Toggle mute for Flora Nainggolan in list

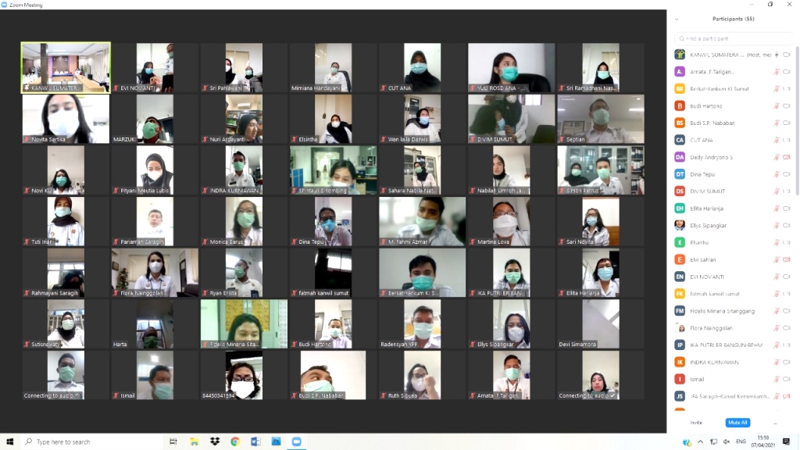click(x=777, y=327)
